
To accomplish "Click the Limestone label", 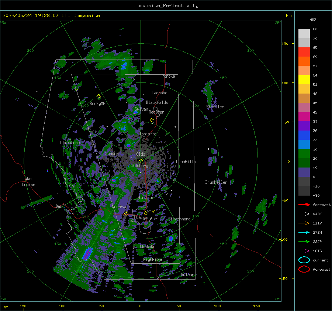I will 70,143.
